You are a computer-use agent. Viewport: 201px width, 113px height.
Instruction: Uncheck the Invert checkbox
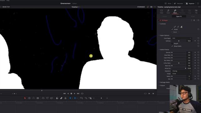coord(172,29)
